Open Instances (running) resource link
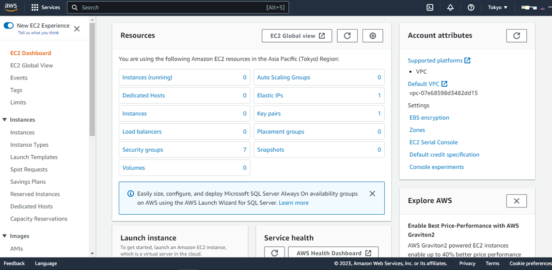This screenshot has width=552, height=270. [147, 77]
